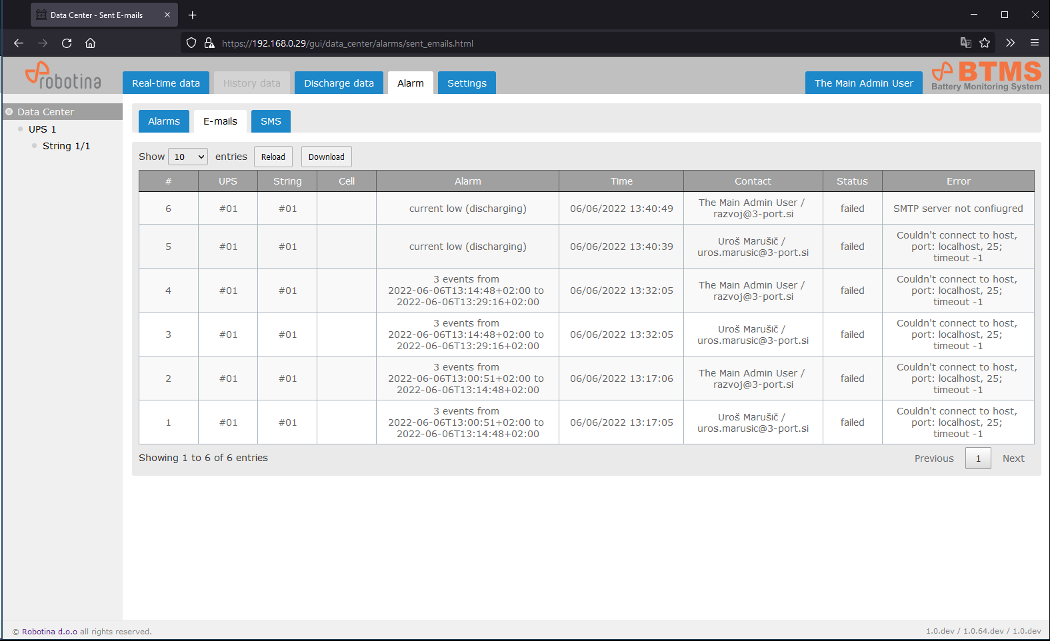Click the browser back arrow
Image resolution: width=1050 pixels, height=641 pixels.
(x=19, y=43)
